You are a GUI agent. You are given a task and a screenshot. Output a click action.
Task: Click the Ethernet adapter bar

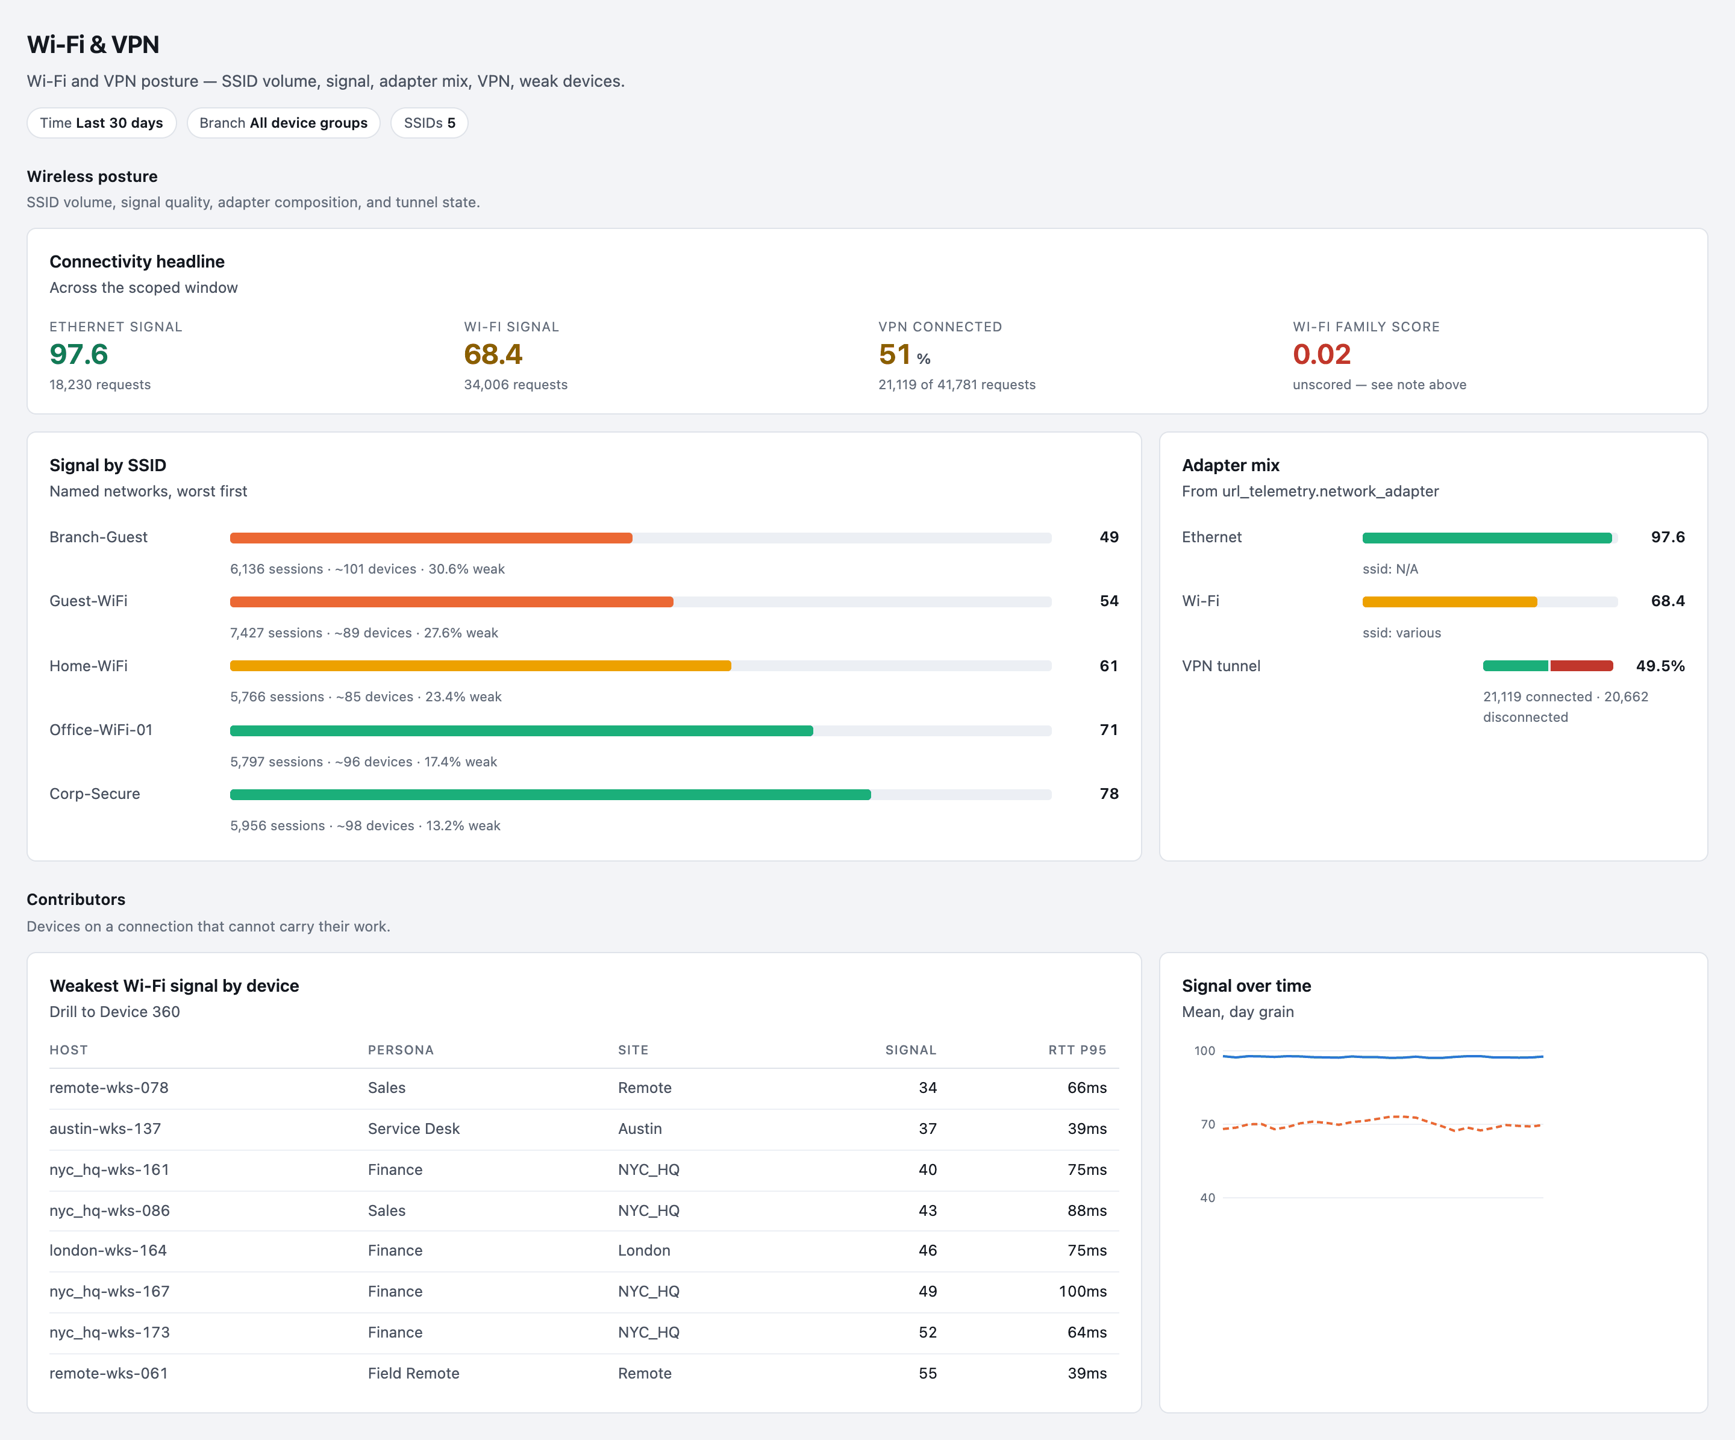pyautogui.click(x=1490, y=538)
